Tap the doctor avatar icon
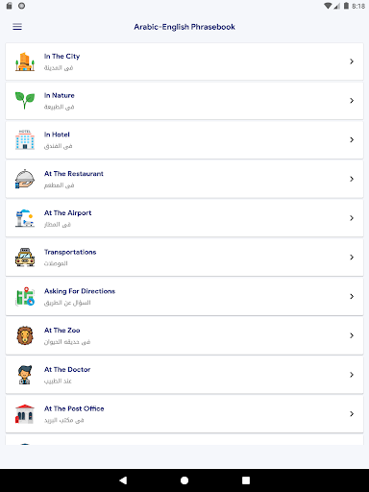The width and height of the screenshot is (369, 492). pos(25,375)
